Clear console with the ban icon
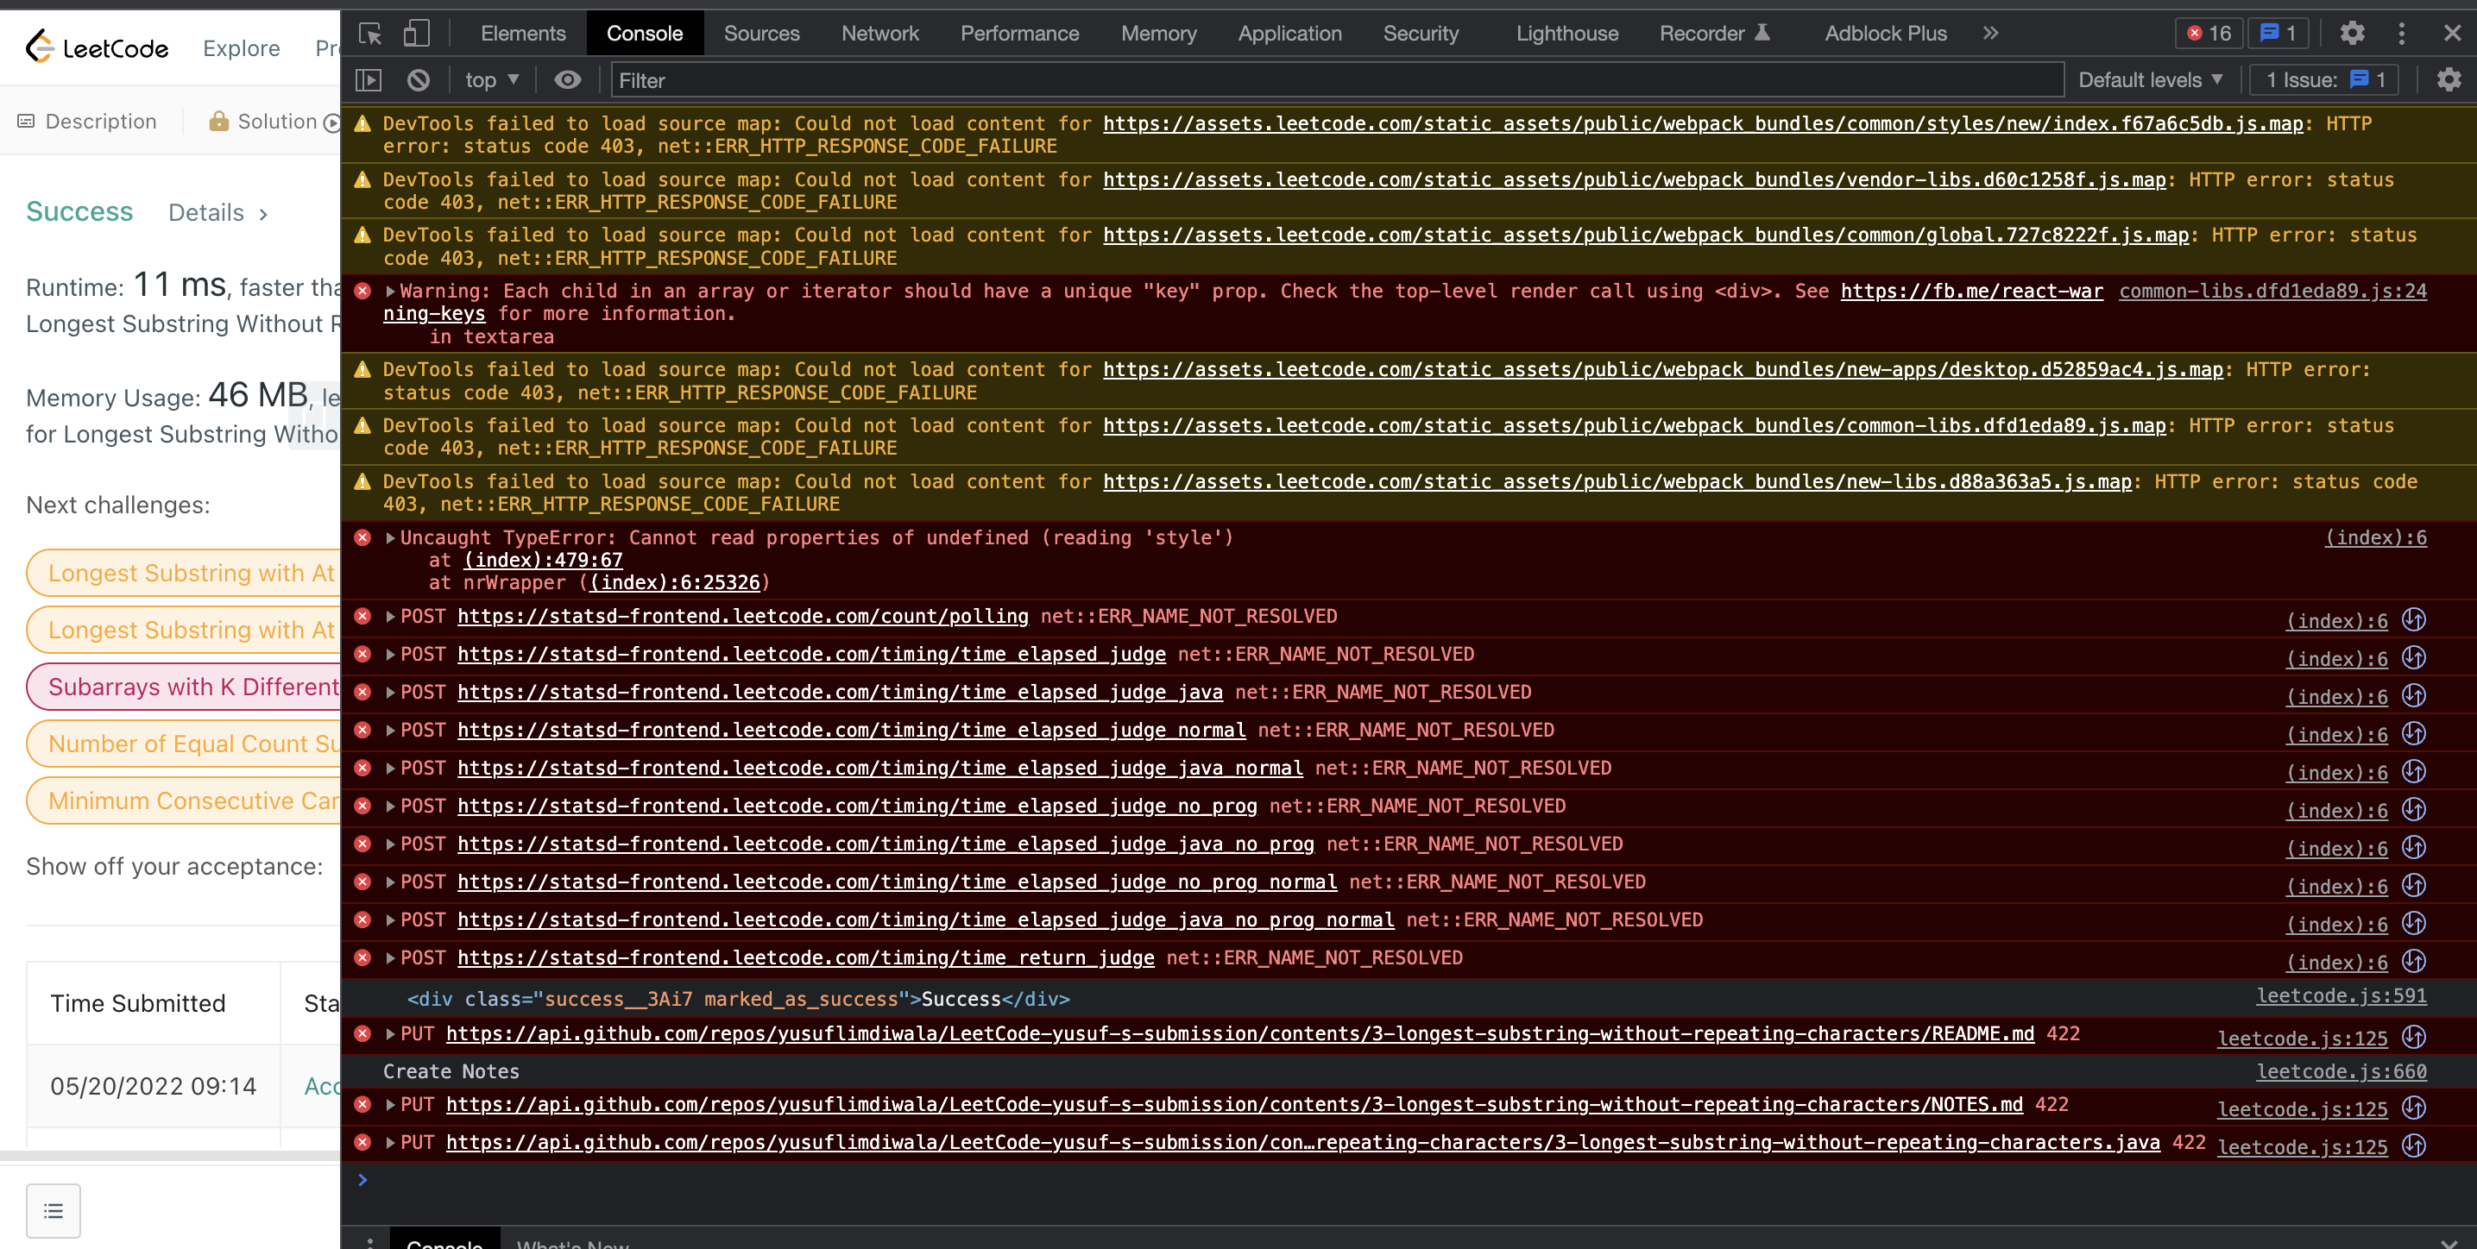 419,79
